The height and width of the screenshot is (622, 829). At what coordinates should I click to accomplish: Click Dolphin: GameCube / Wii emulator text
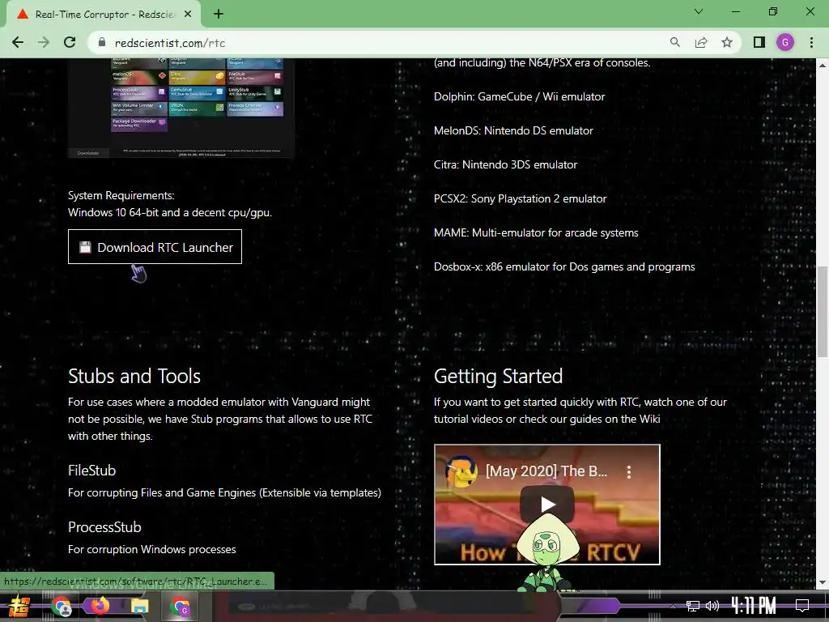(519, 97)
